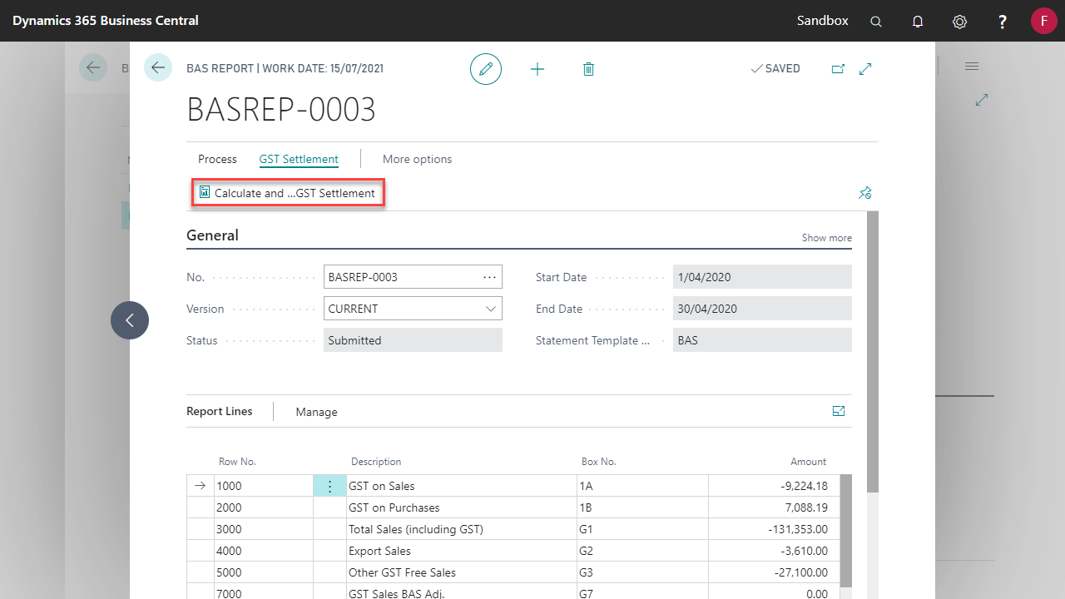Go to the previous record with the left chevron

[x=130, y=320]
